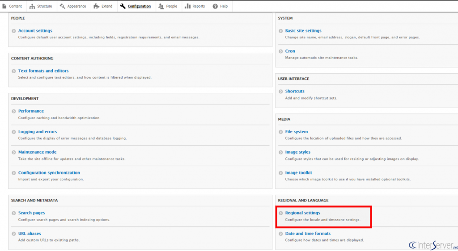Click 'Import and export your configuration.' text
Viewport: 458px width, 251px height.
(x=51, y=179)
